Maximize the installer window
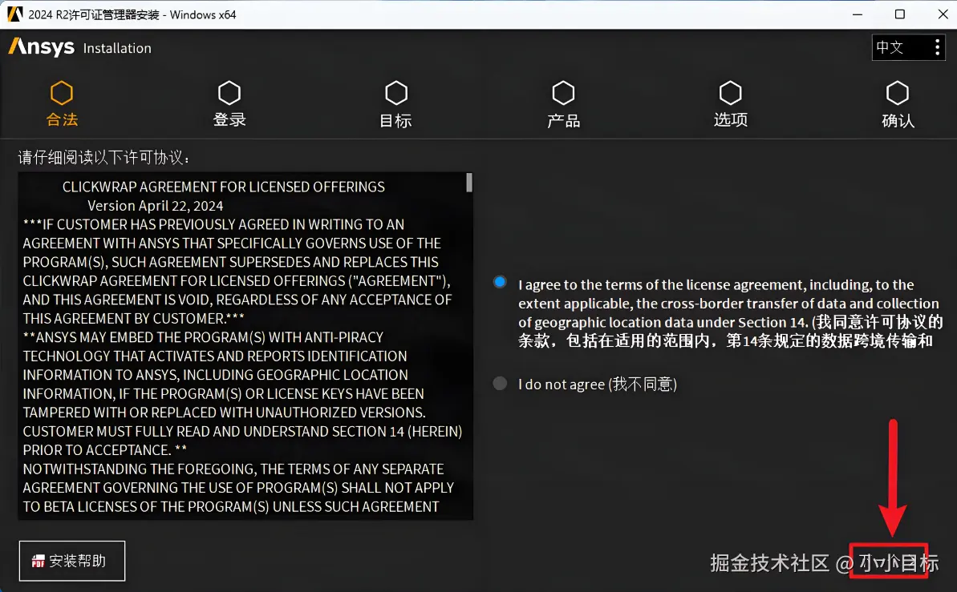957x592 pixels. (899, 14)
